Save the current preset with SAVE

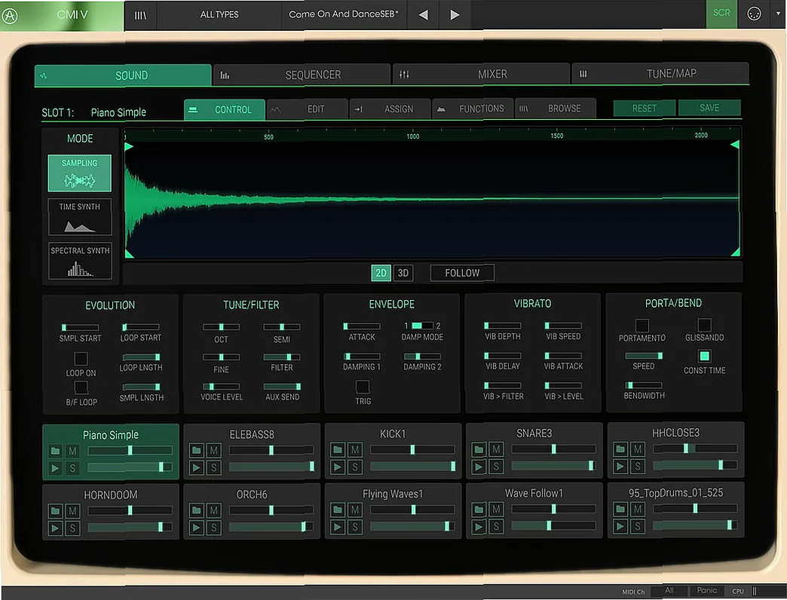(x=709, y=108)
